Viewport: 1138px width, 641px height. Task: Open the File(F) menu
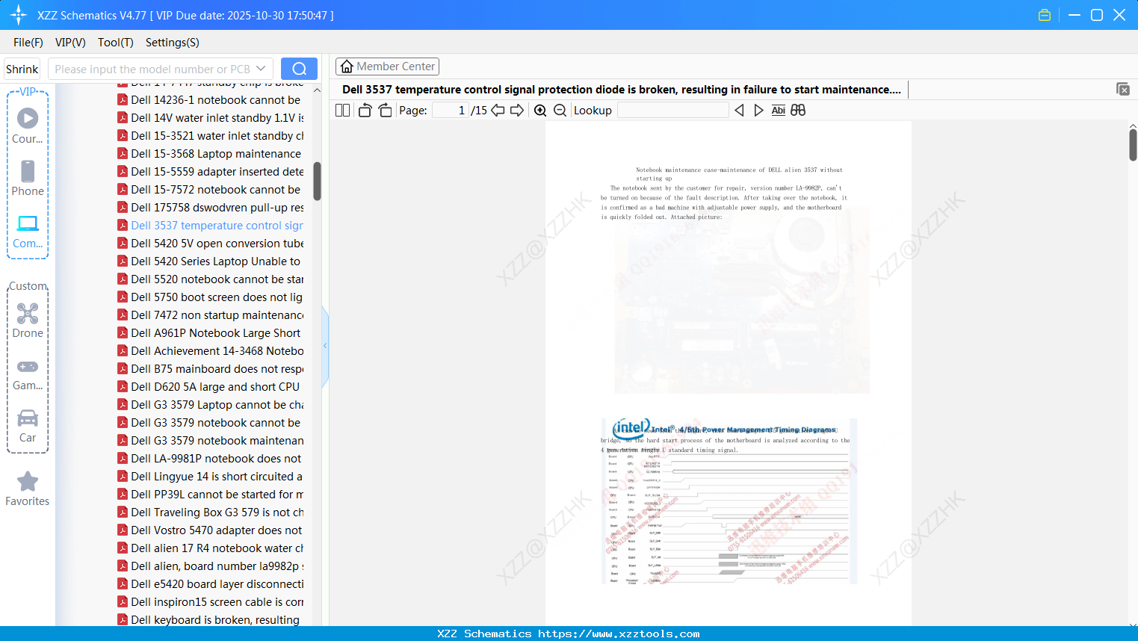(x=28, y=43)
